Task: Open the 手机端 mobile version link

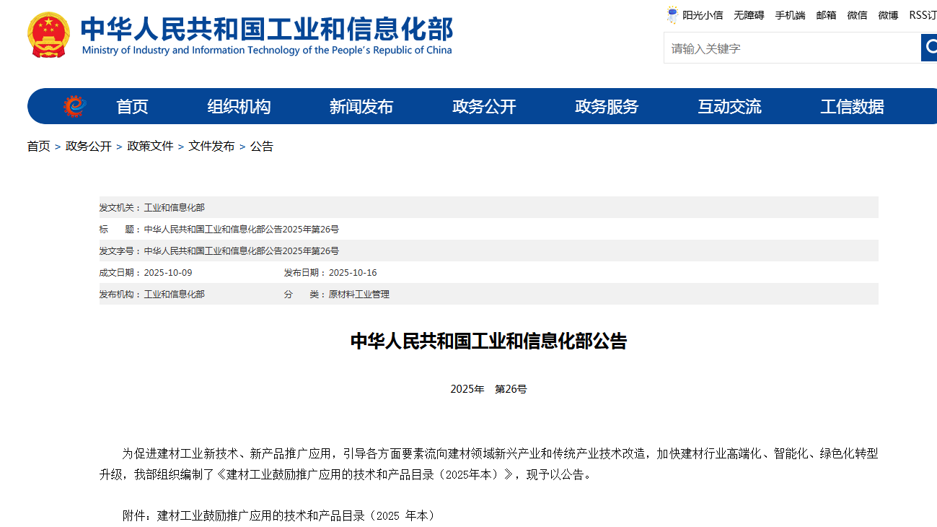Action: click(790, 15)
